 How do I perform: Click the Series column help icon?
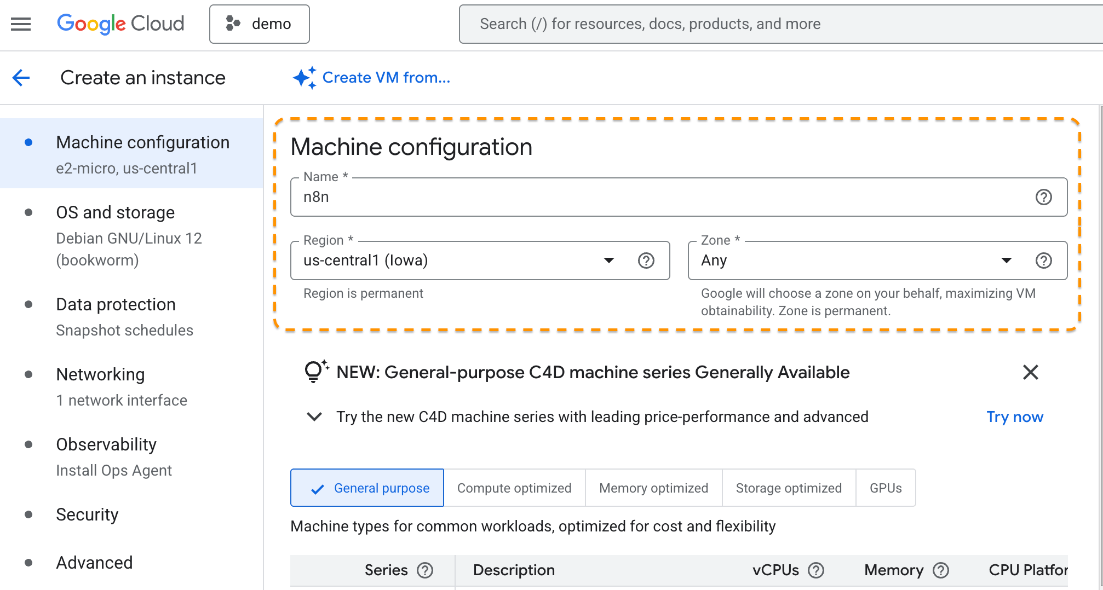tap(425, 570)
